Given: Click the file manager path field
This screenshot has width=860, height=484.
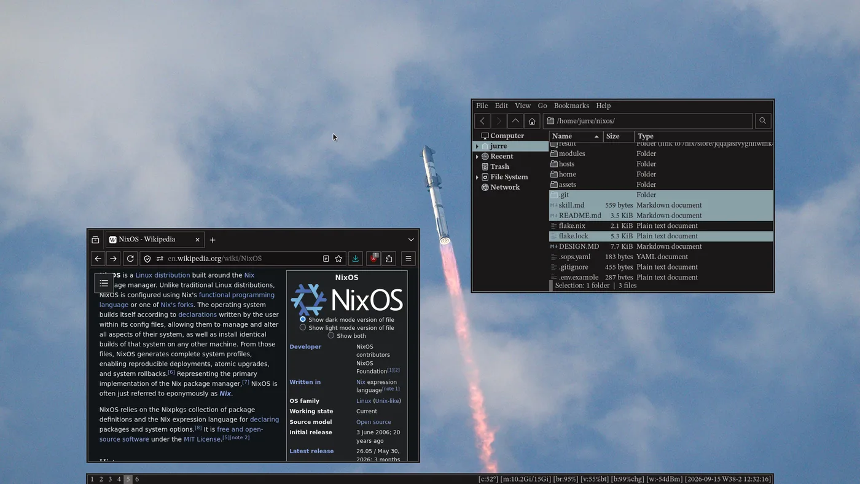Looking at the screenshot, I should tap(647, 121).
